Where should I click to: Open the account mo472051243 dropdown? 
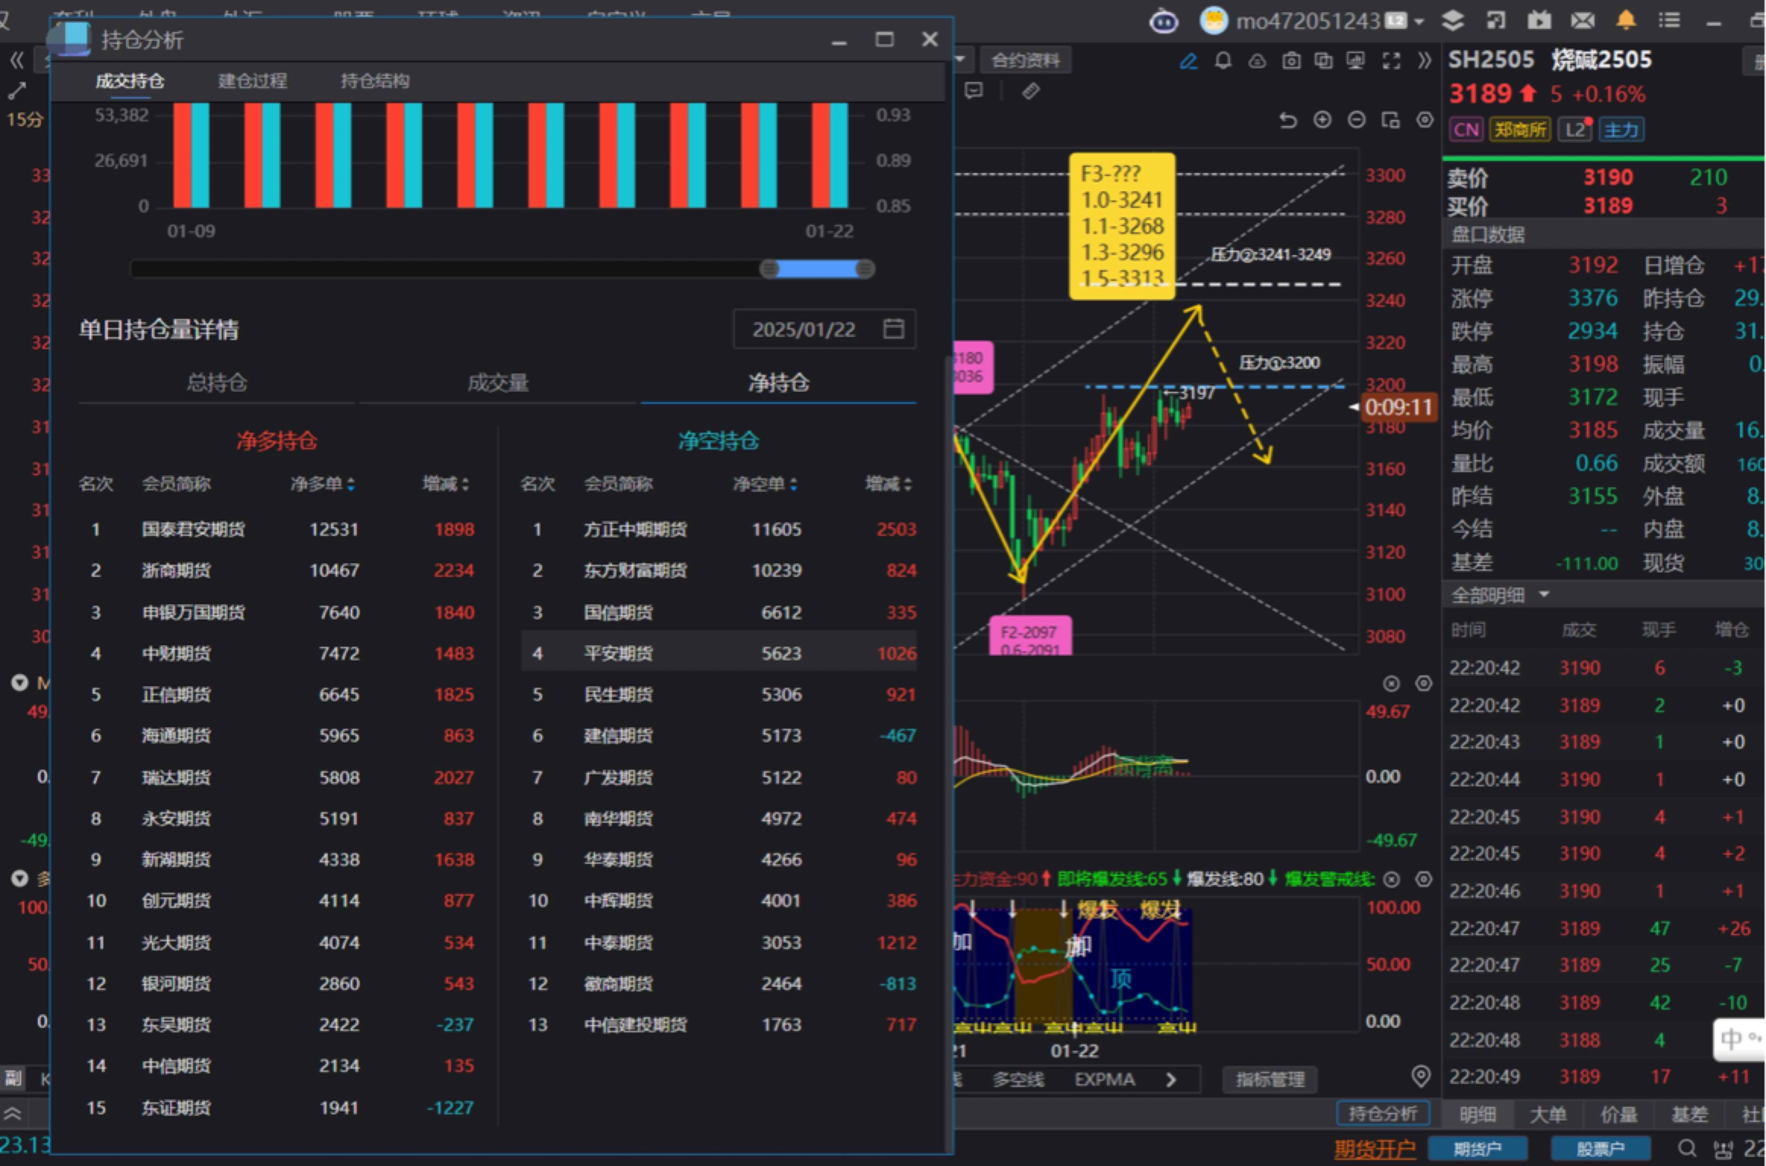[x=1419, y=22]
